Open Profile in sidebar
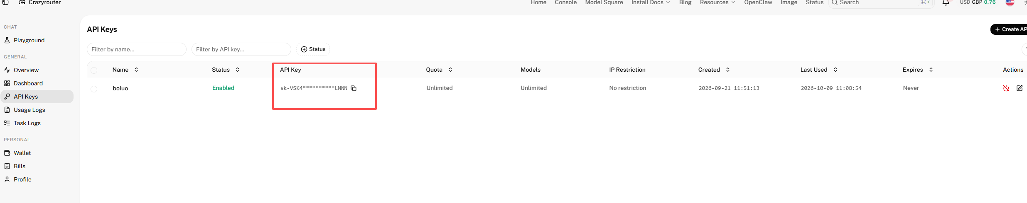This screenshot has height=203, width=1027. tap(37, 179)
